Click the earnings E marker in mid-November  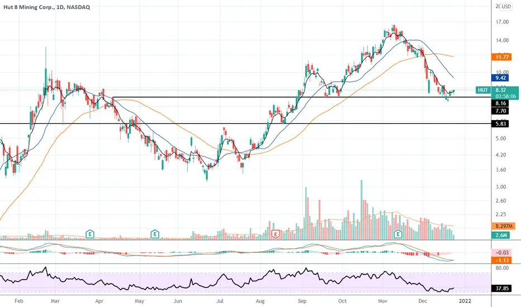pyautogui.click(x=398, y=234)
